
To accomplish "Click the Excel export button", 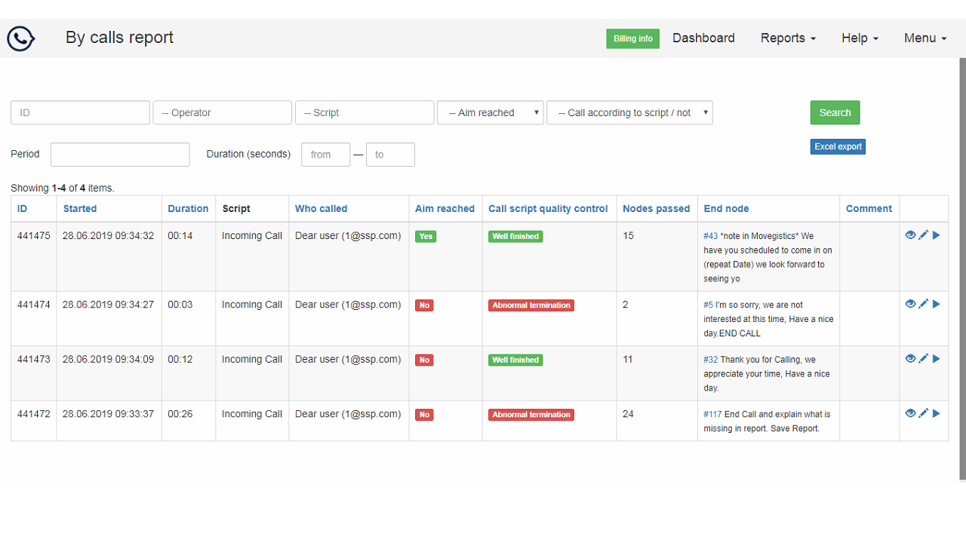I will (838, 146).
